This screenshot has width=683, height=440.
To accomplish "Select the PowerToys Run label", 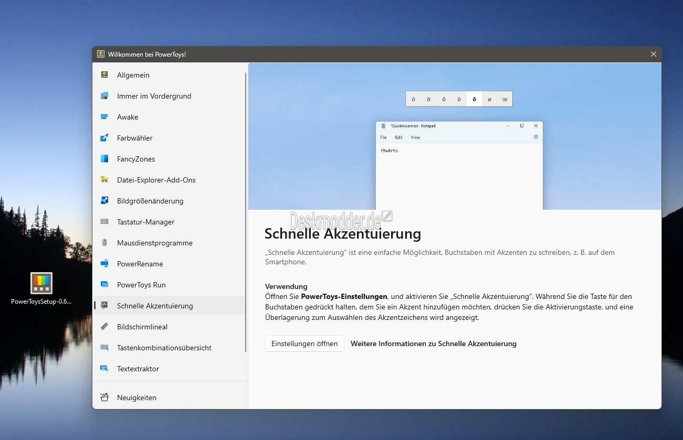I will pos(141,285).
